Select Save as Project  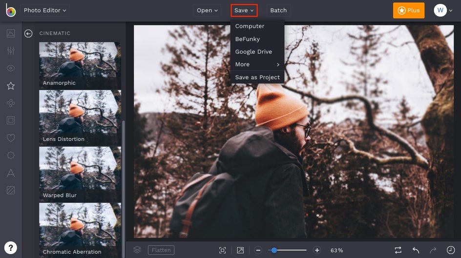[x=257, y=77]
